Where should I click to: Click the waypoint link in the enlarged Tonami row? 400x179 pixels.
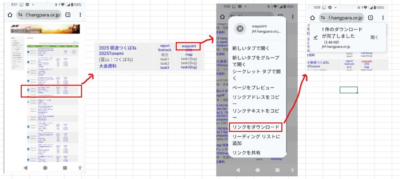point(189,47)
